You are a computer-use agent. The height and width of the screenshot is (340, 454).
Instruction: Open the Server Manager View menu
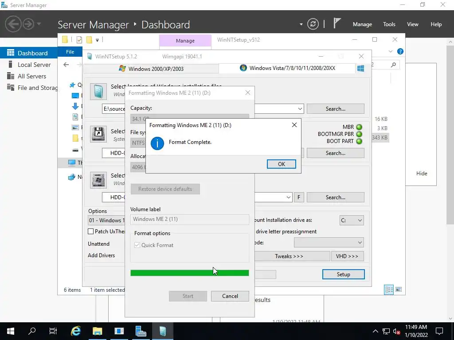(x=412, y=24)
